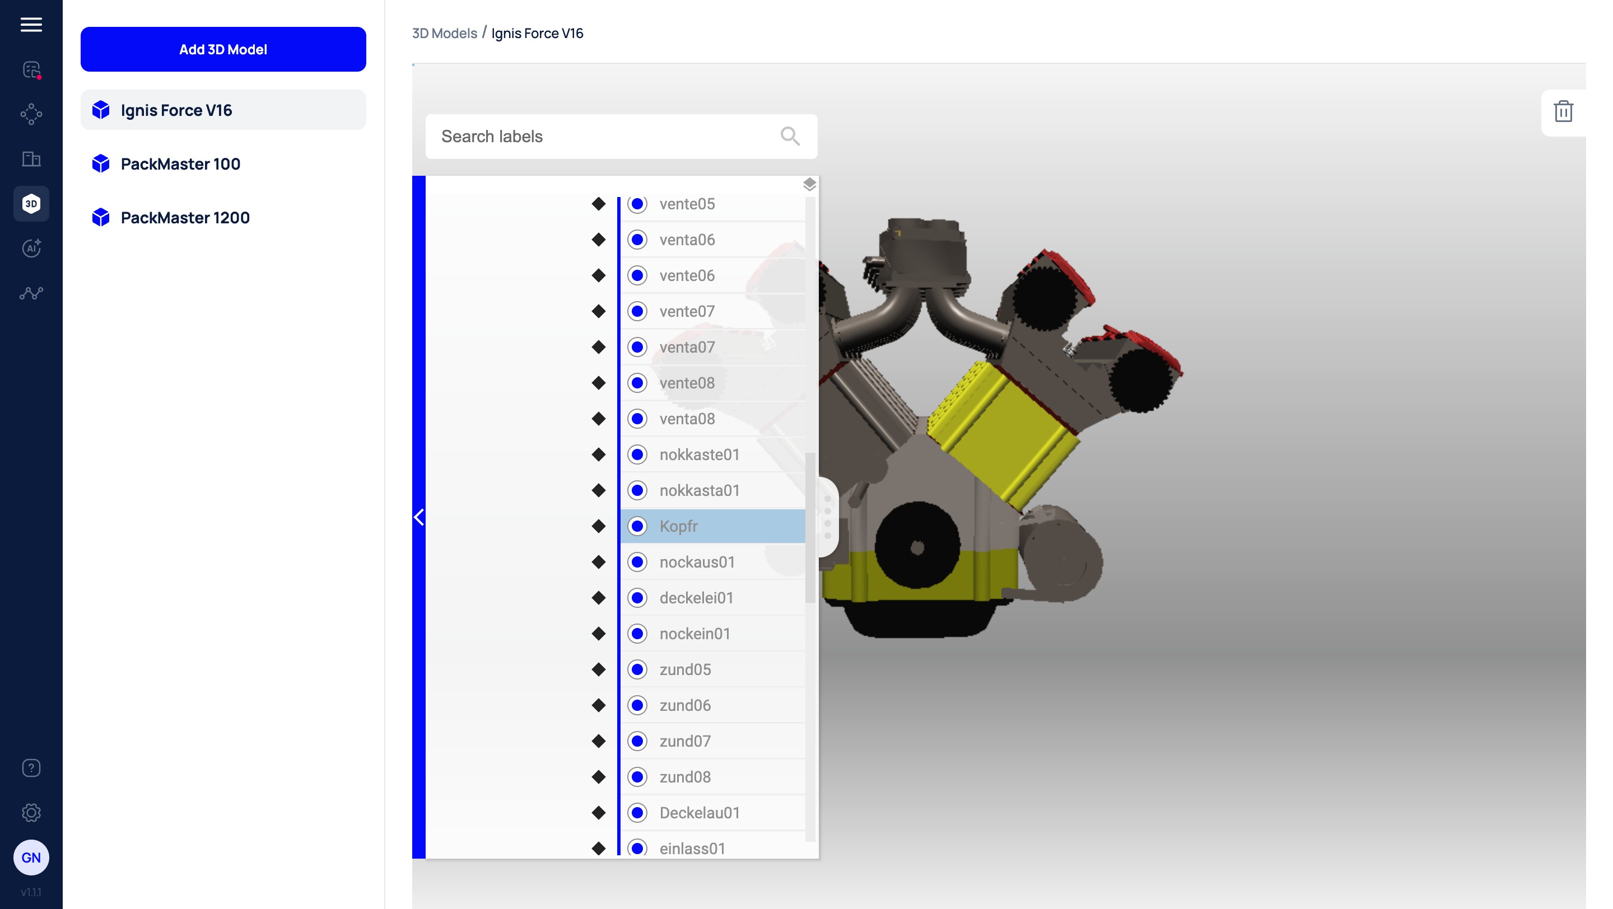Select PackMaster 1200 model
1613x909 pixels.
click(x=185, y=218)
